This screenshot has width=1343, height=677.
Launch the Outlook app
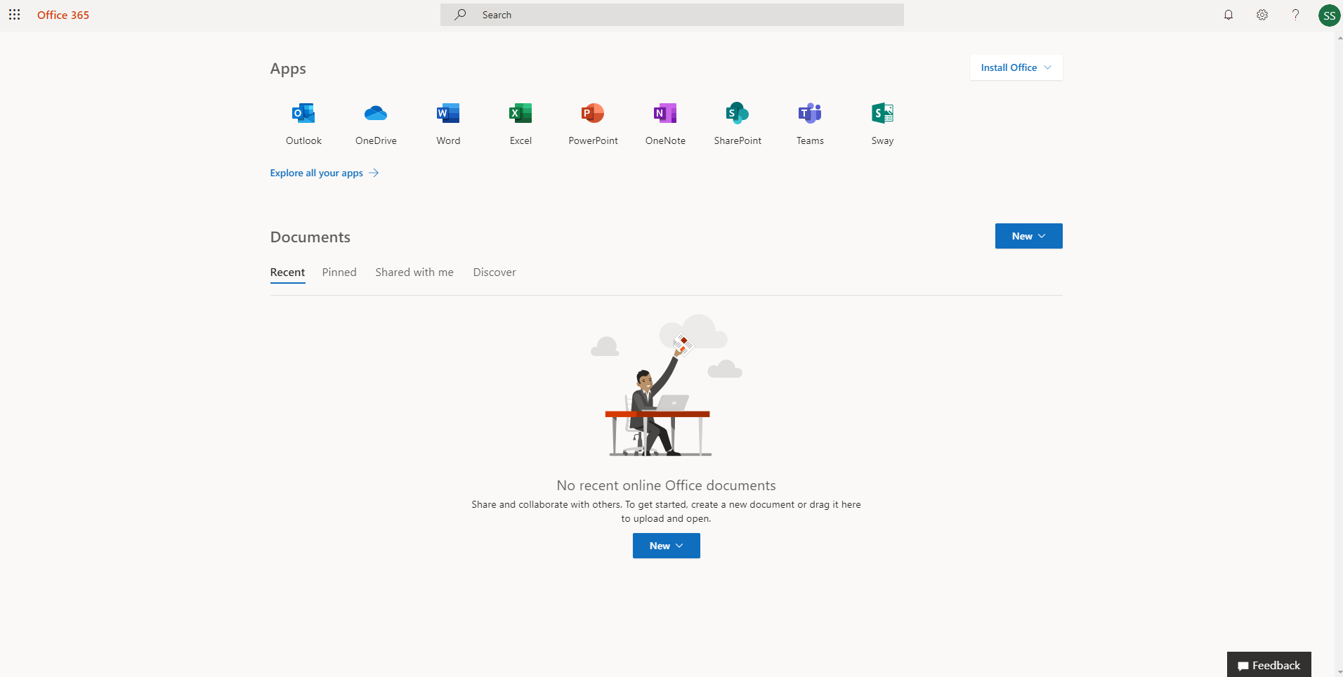point(303,123)
